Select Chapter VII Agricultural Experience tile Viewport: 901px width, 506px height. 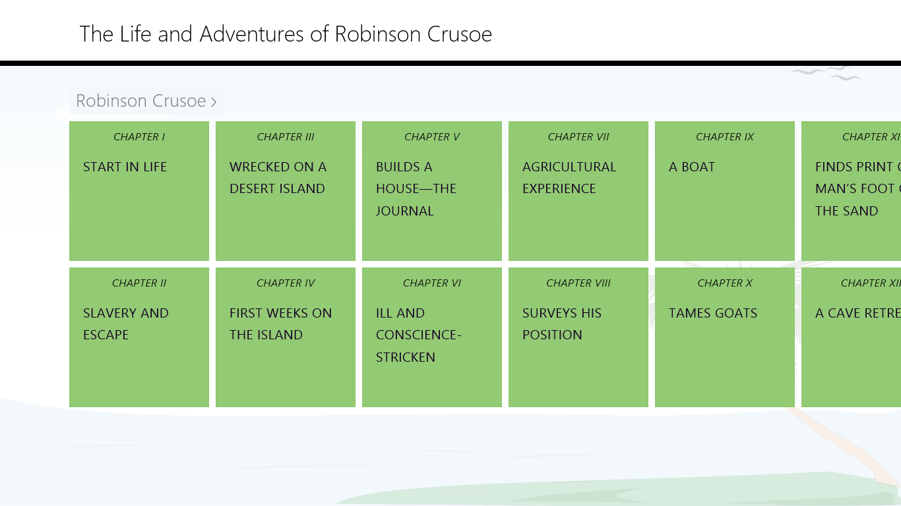578,191
